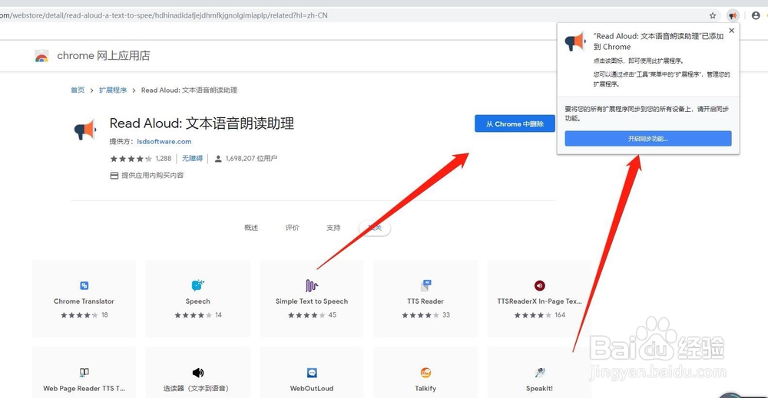Open 扩展程序 breadcrumb link
The width and height of the screenshot is (768, 398).
click(x=113, y=90)
